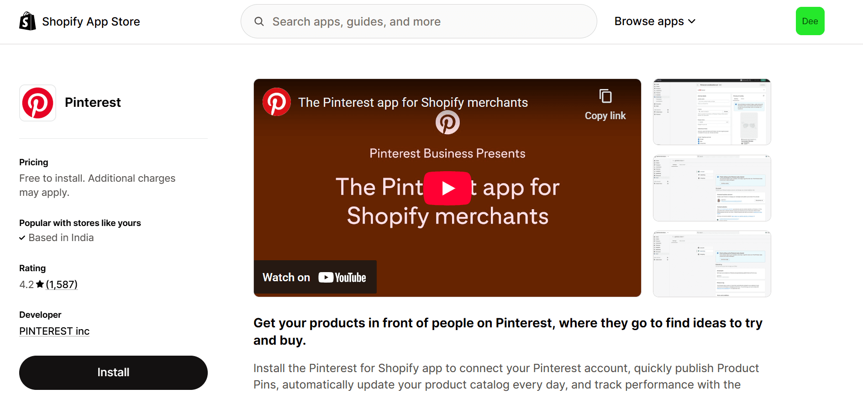The height and width of the screenshot is (394, 863).
Task: Click the Install button
Action: click(113, 372)
